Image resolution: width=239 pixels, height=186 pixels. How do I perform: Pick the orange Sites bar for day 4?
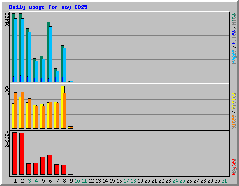36,117
